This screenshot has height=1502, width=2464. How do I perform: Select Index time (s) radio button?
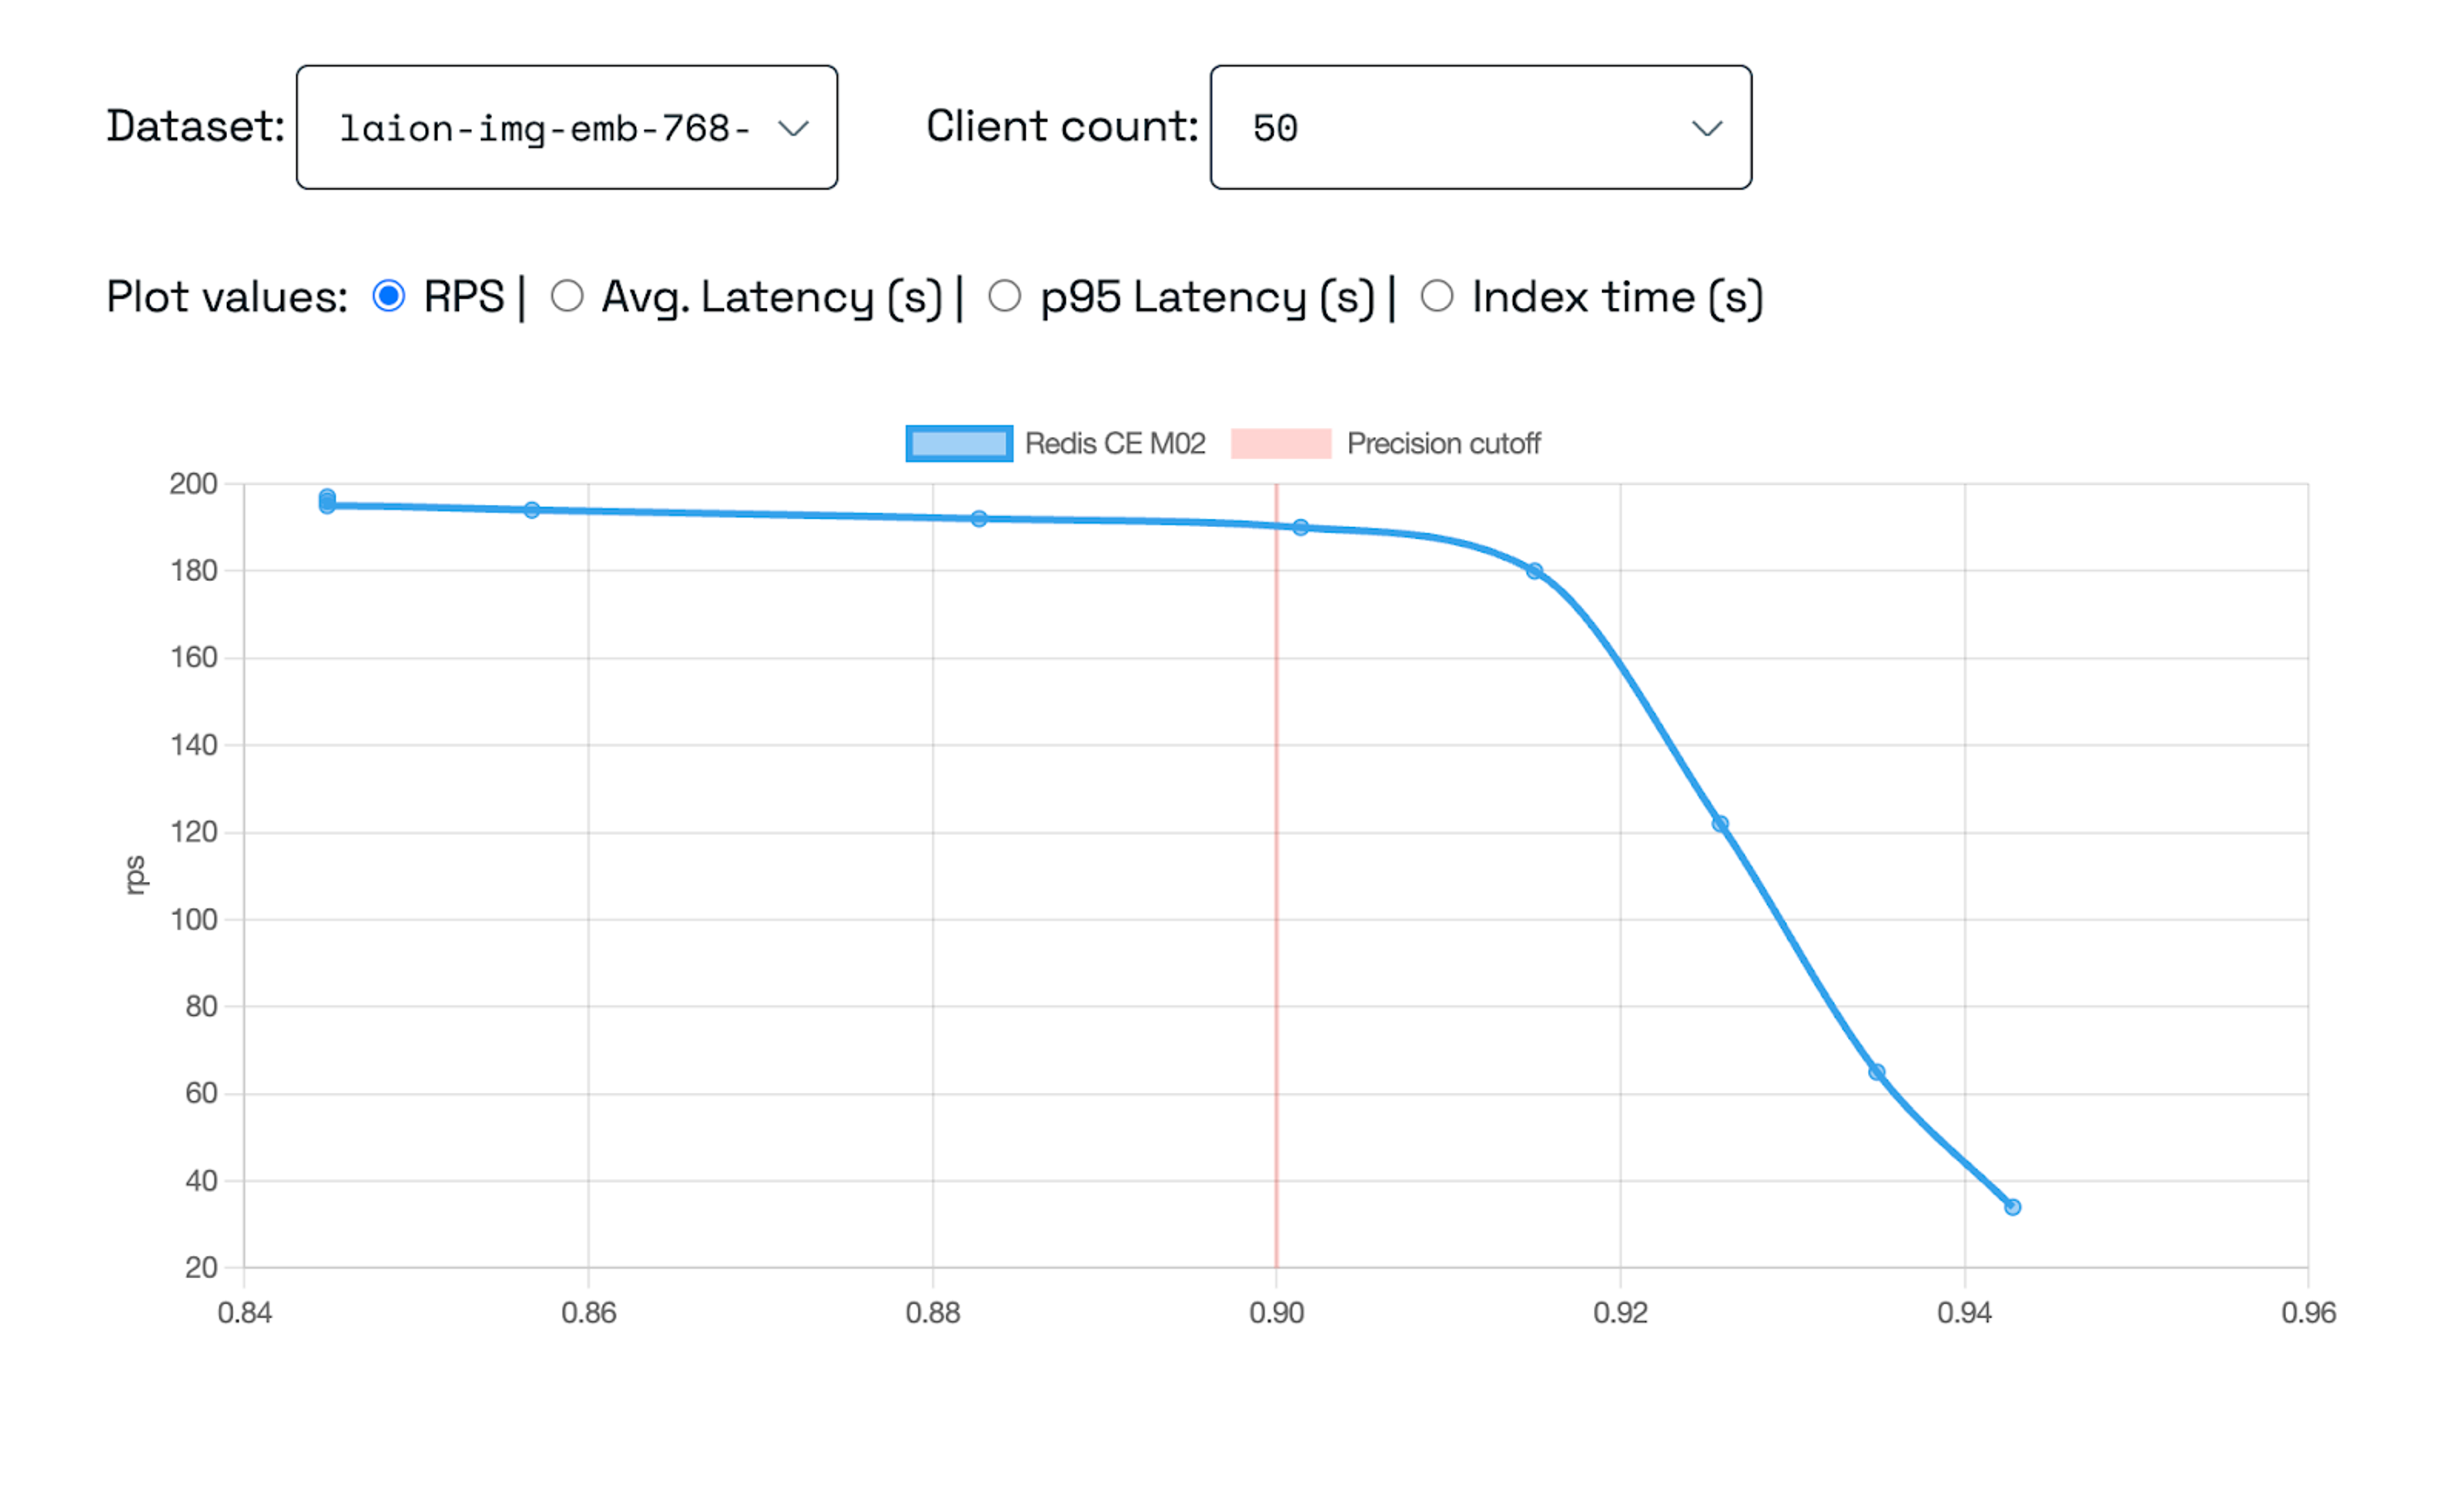[x=1437, y=297]
